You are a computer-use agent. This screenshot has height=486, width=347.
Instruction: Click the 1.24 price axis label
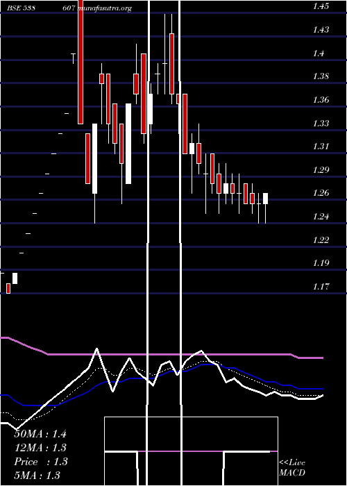tap(319, 217)
